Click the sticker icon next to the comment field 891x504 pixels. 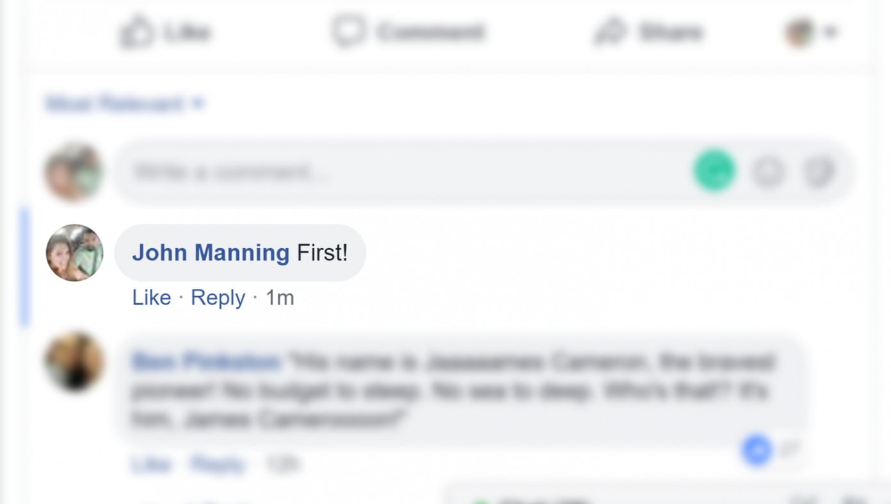coord(819,171)
